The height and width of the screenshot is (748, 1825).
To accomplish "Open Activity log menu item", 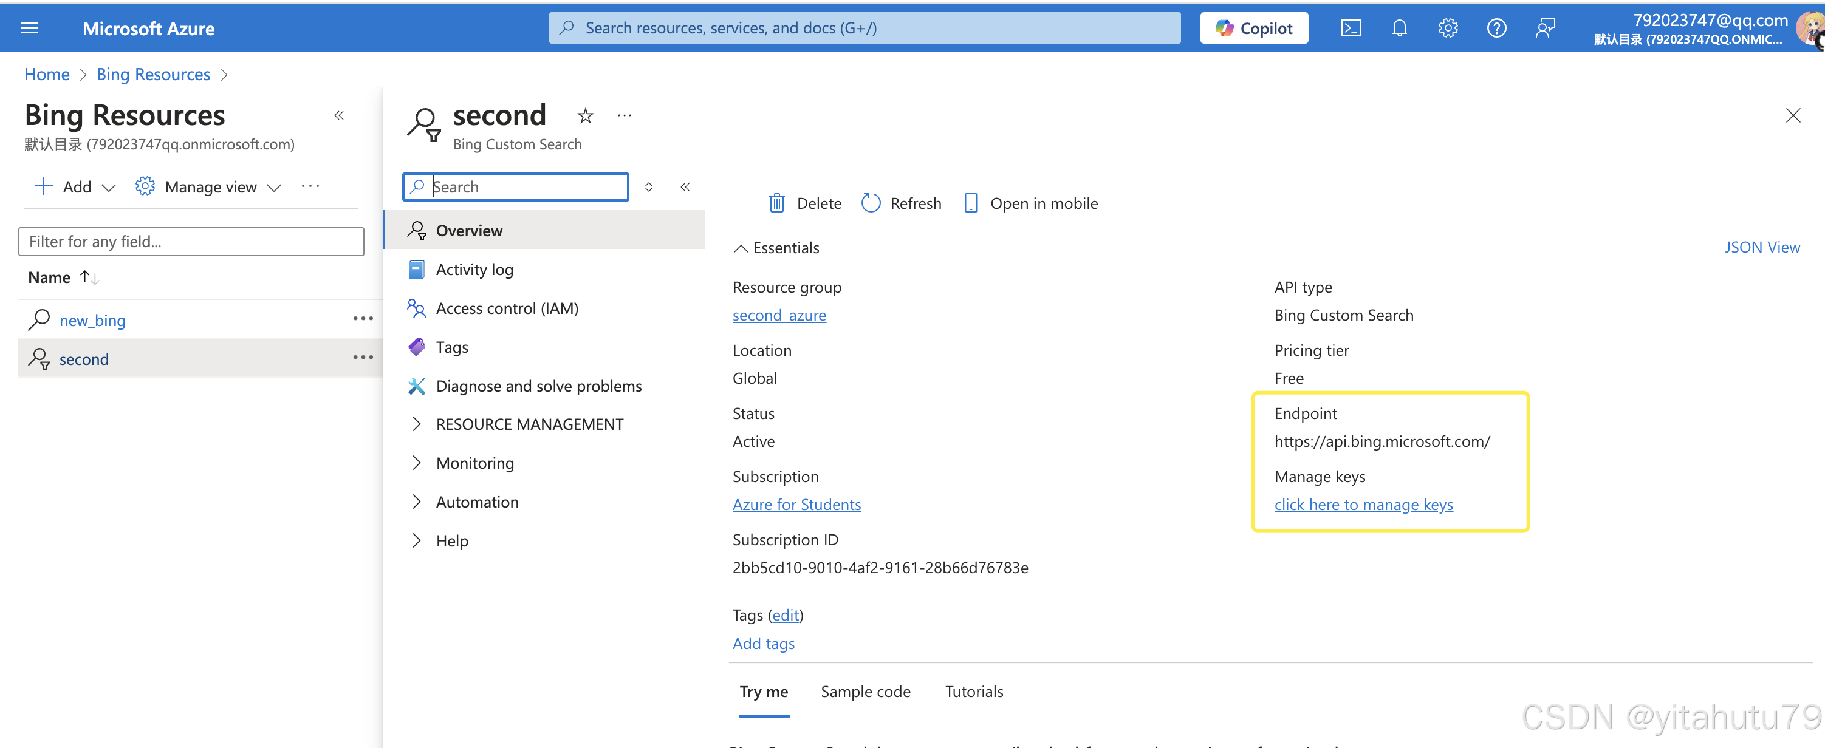I will (x=474, y=270).
